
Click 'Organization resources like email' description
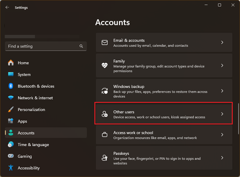pyautogui.click(x=155, y=138)
